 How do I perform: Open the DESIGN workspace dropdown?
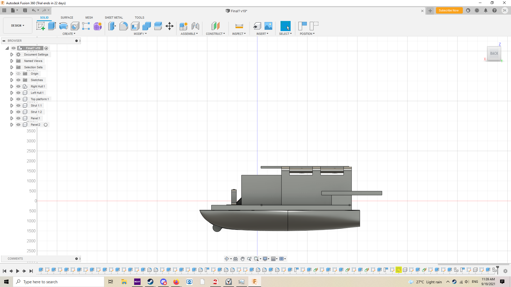point(18,26)
